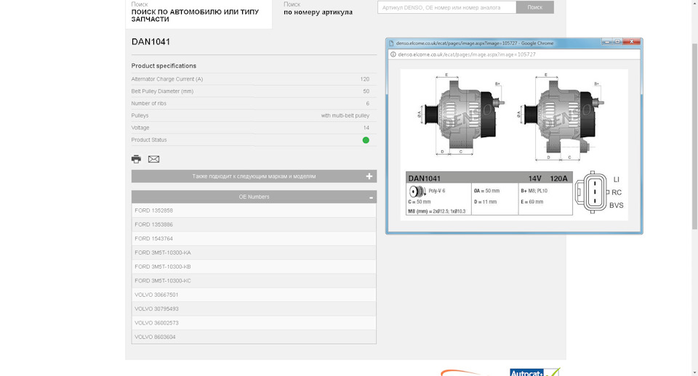Close the popup Chrome window
This screenshot has height=376, width=698.
(631, 42)
